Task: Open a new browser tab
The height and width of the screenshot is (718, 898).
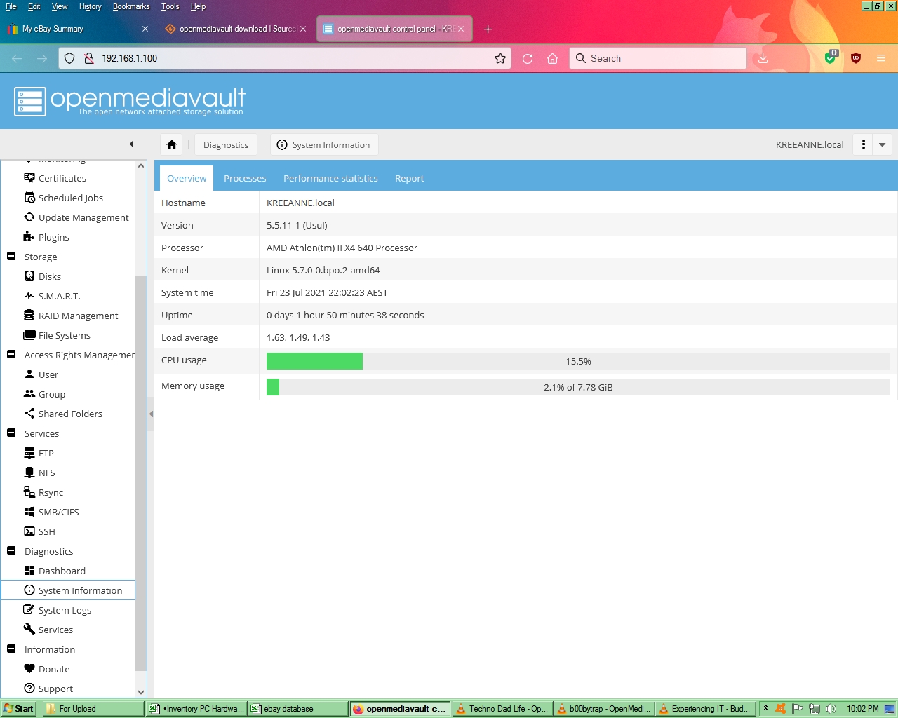Action: click(488, 29)
